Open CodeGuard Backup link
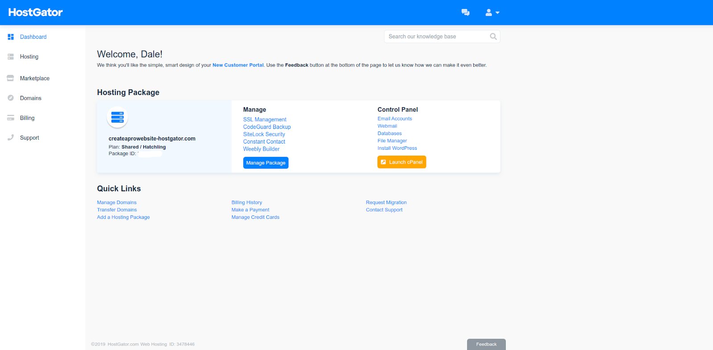Image resolution: width=713 pixels, height=350 pixels. click(x=267, y=127)
